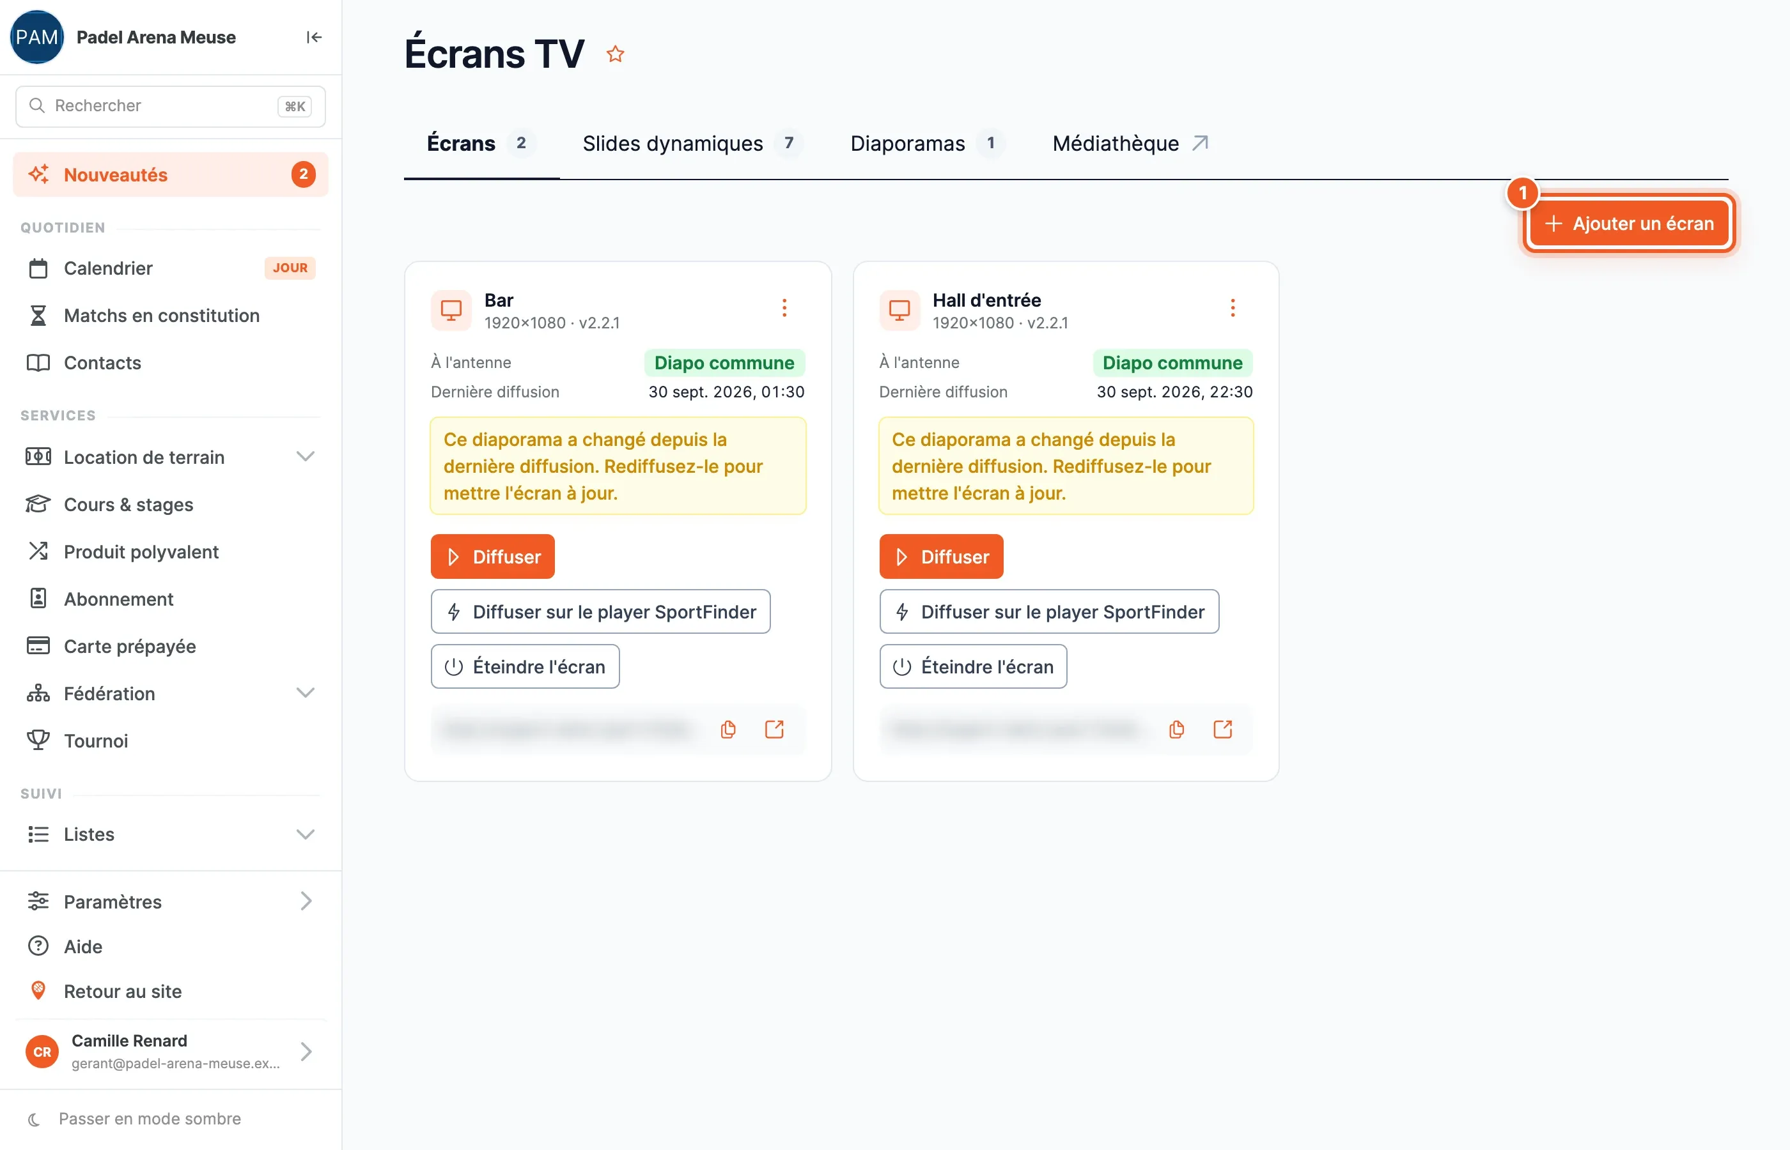1790x1150 pixels.
Task: Focus the Rechercher search field
Action: click(x=170, y=106)
